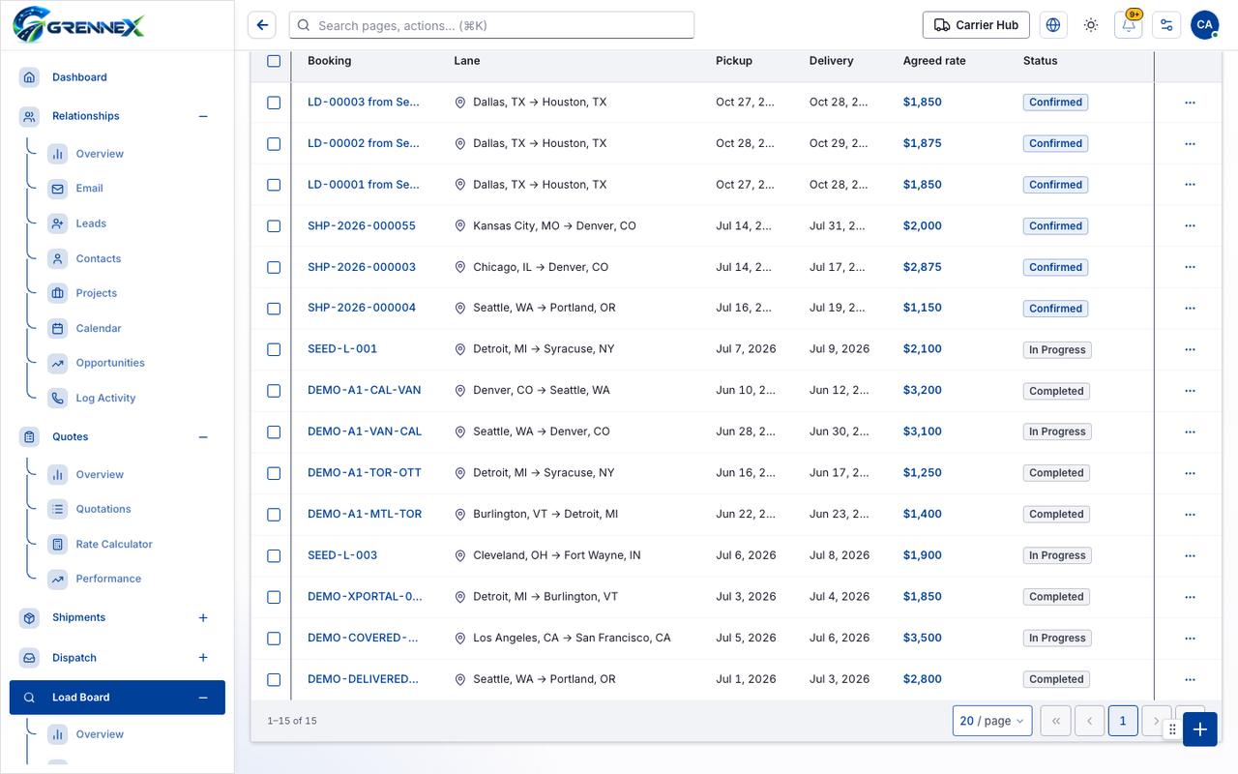This screenshot has height=774, width=1238.
Task: Open the CA user avatar menu
Action: [1204, 25]
